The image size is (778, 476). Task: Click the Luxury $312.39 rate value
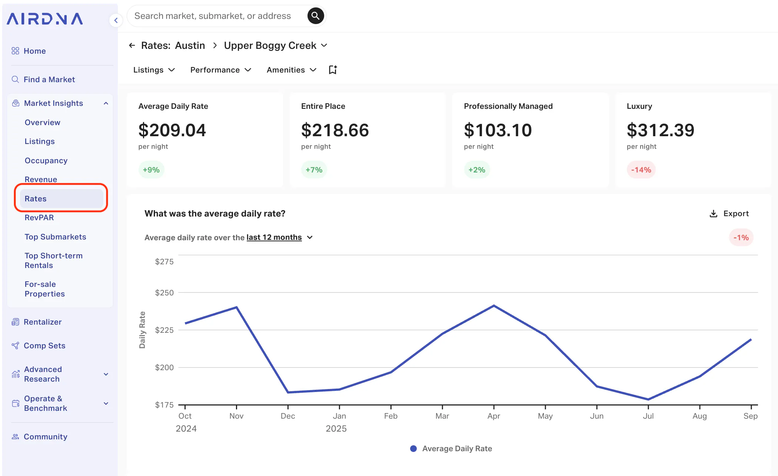tap(660, 130)
